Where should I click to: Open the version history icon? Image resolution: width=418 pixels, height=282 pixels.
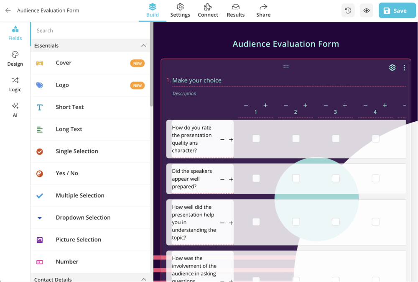pyautogui.click(x=348, y=10)
